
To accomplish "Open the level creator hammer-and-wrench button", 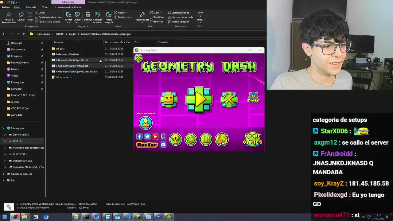I will (229, 99).
